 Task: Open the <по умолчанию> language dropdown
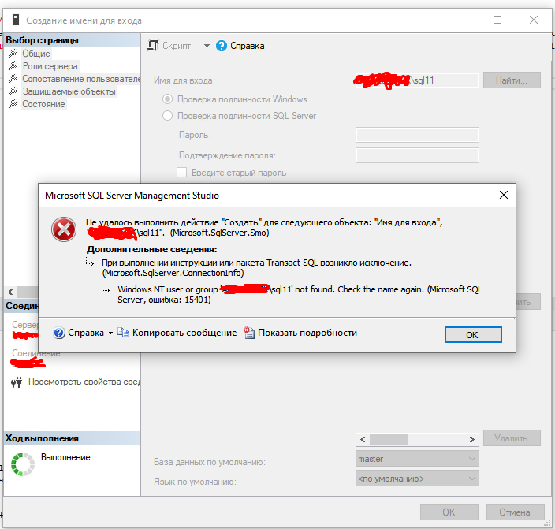click(x=417, y=479)
